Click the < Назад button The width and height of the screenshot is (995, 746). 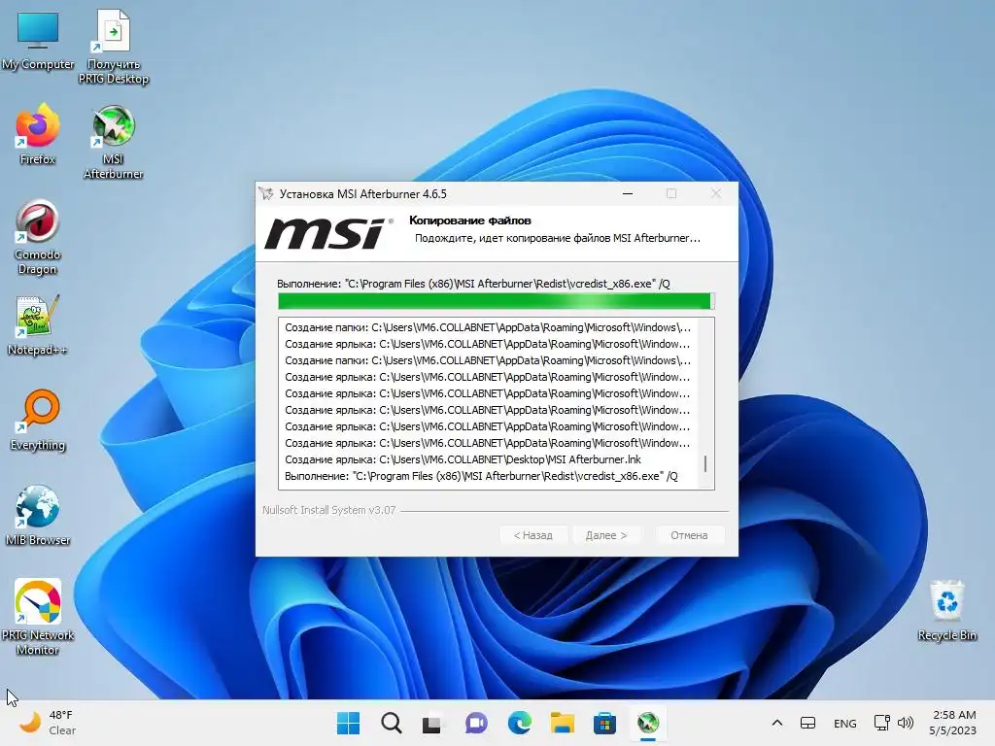(x=533, y=535)
